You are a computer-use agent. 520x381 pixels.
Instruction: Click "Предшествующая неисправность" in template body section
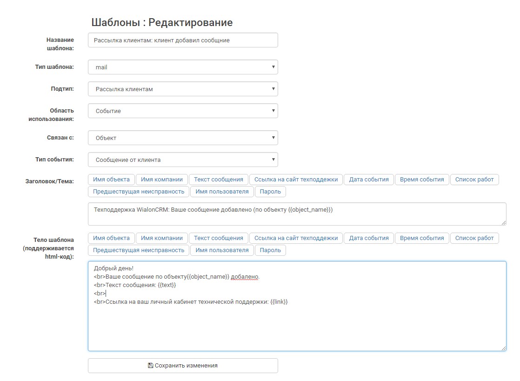(x=139, y=250)
